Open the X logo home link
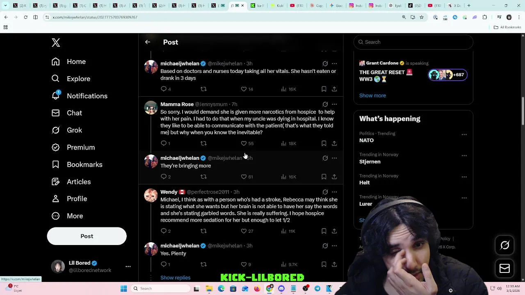 coord(56,43)
